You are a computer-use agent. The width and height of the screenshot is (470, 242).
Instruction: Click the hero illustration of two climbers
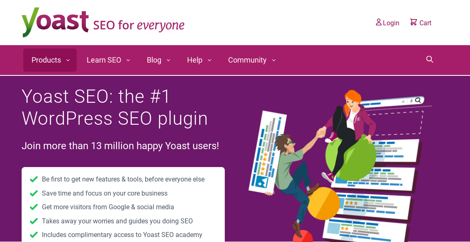[x=340, y=166]
